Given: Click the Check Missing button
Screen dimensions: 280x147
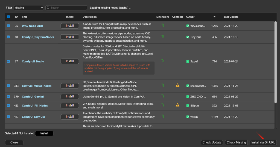Looking at the screenshot, I should (x=236, y=142).
